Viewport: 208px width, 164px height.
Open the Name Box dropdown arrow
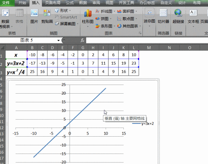[63, 40]
